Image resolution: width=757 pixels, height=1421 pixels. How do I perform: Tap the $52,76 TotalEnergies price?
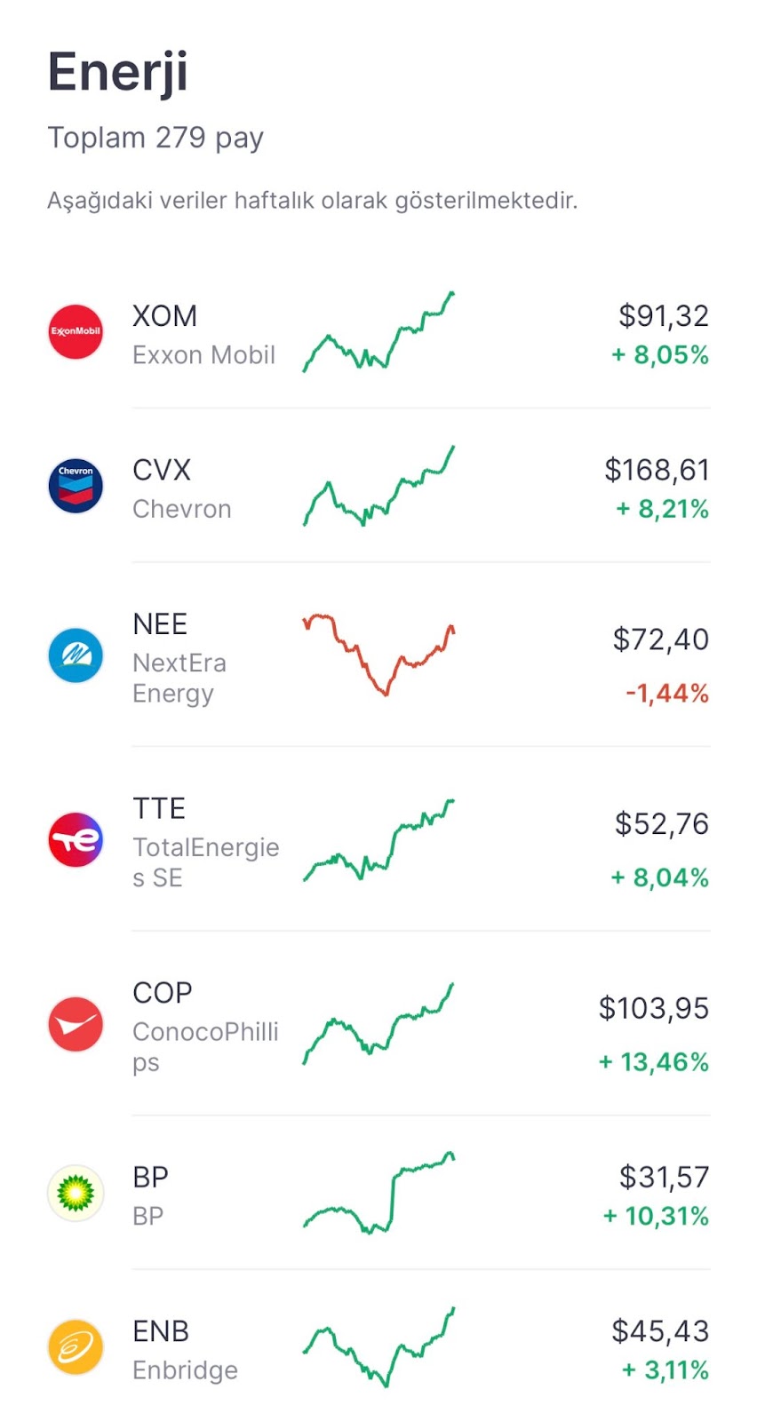tap(662, 824)
